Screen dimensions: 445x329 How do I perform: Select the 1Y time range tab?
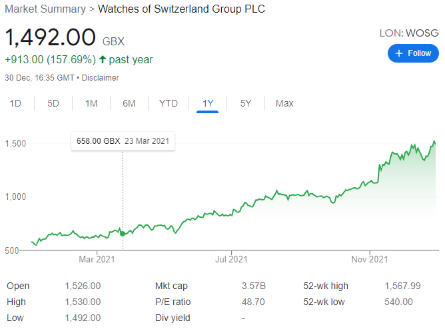208,103
